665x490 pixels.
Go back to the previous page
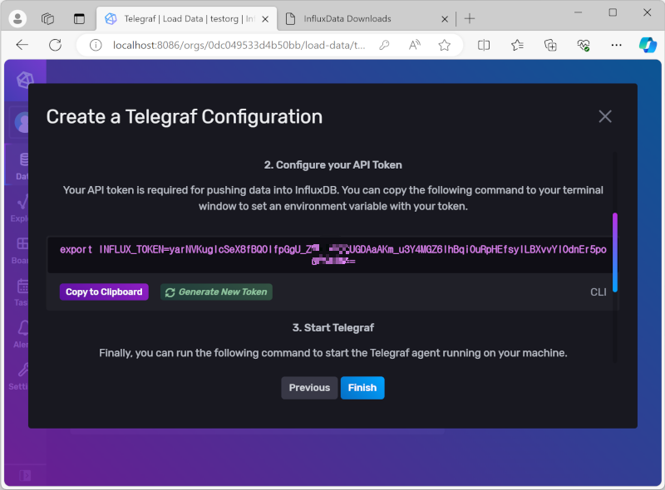[x=22, y=45]
